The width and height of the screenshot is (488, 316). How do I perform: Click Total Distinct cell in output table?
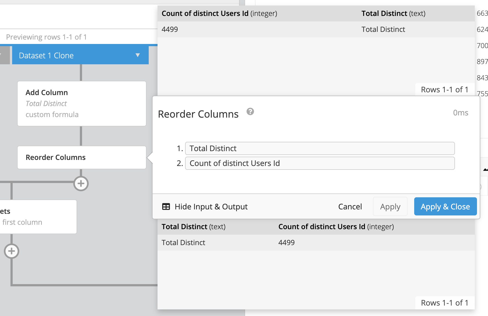tap(183, 243)
